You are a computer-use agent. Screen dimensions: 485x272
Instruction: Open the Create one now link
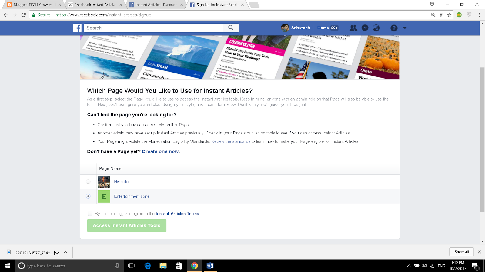click(160, 151)
